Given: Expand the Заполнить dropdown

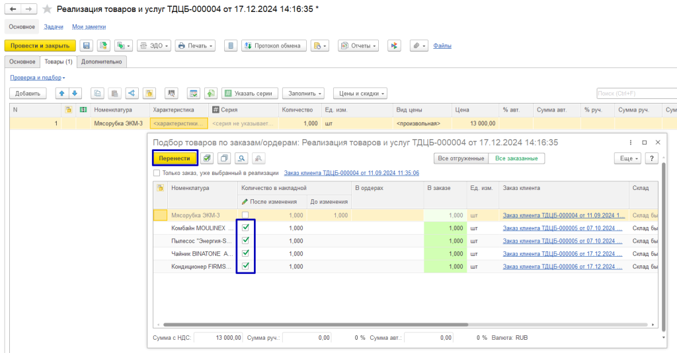Looking at the screenshot, I should pos(303,93).
